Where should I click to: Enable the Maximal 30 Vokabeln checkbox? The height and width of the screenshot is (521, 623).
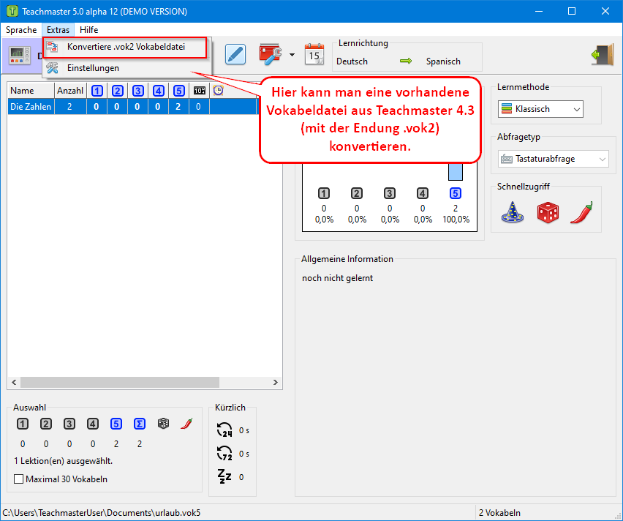(19, 479)
